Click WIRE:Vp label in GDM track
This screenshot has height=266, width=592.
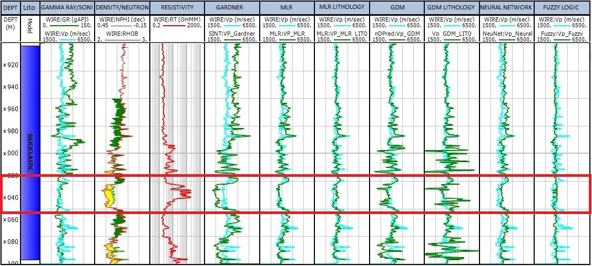(397, 18)
